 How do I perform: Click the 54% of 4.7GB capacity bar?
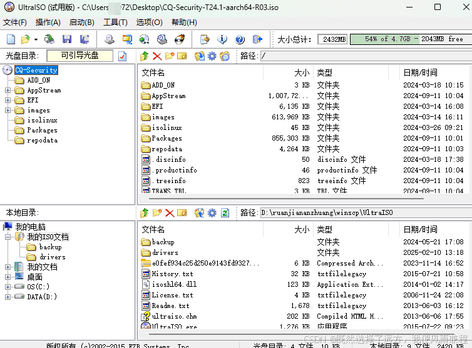[411, 39]
